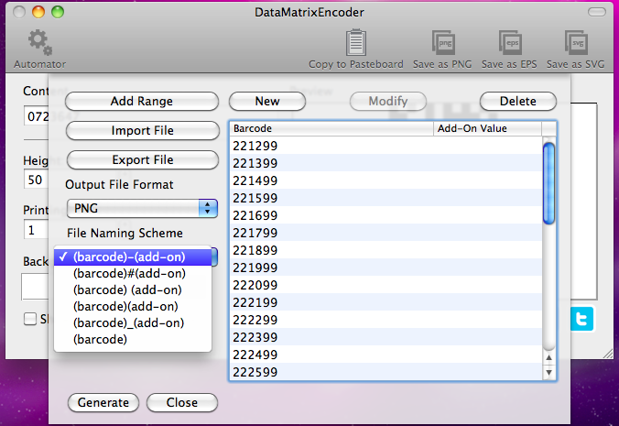Click the toolbar toggle pill in title bar
The image size is (619, 426).
coord(596,12)
